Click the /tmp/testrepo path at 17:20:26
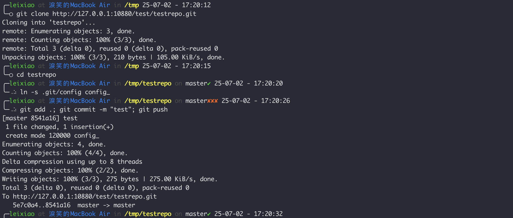513x218 pixels. [x=148, y=101]
